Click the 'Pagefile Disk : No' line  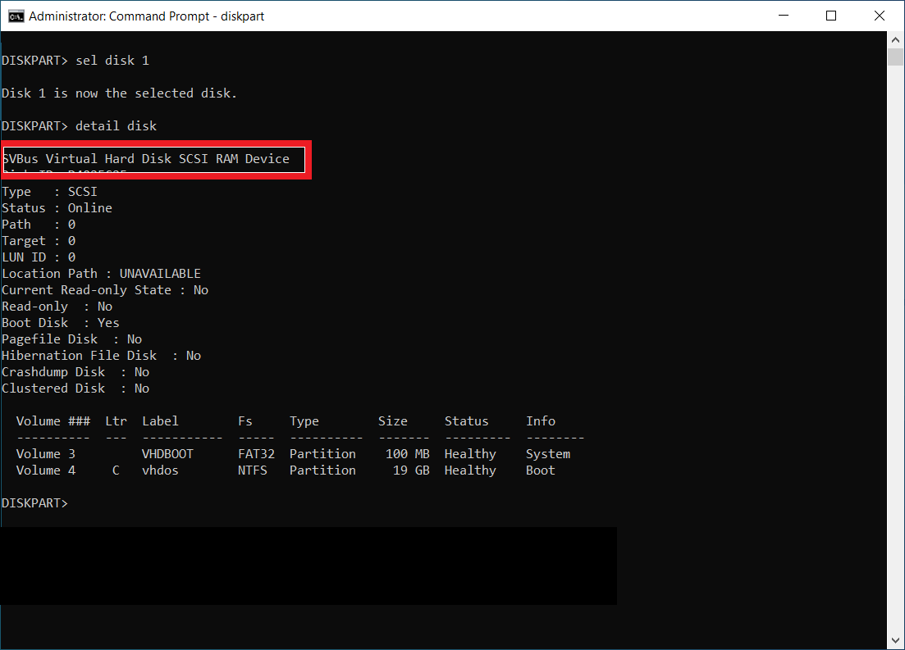pos(71,339)
